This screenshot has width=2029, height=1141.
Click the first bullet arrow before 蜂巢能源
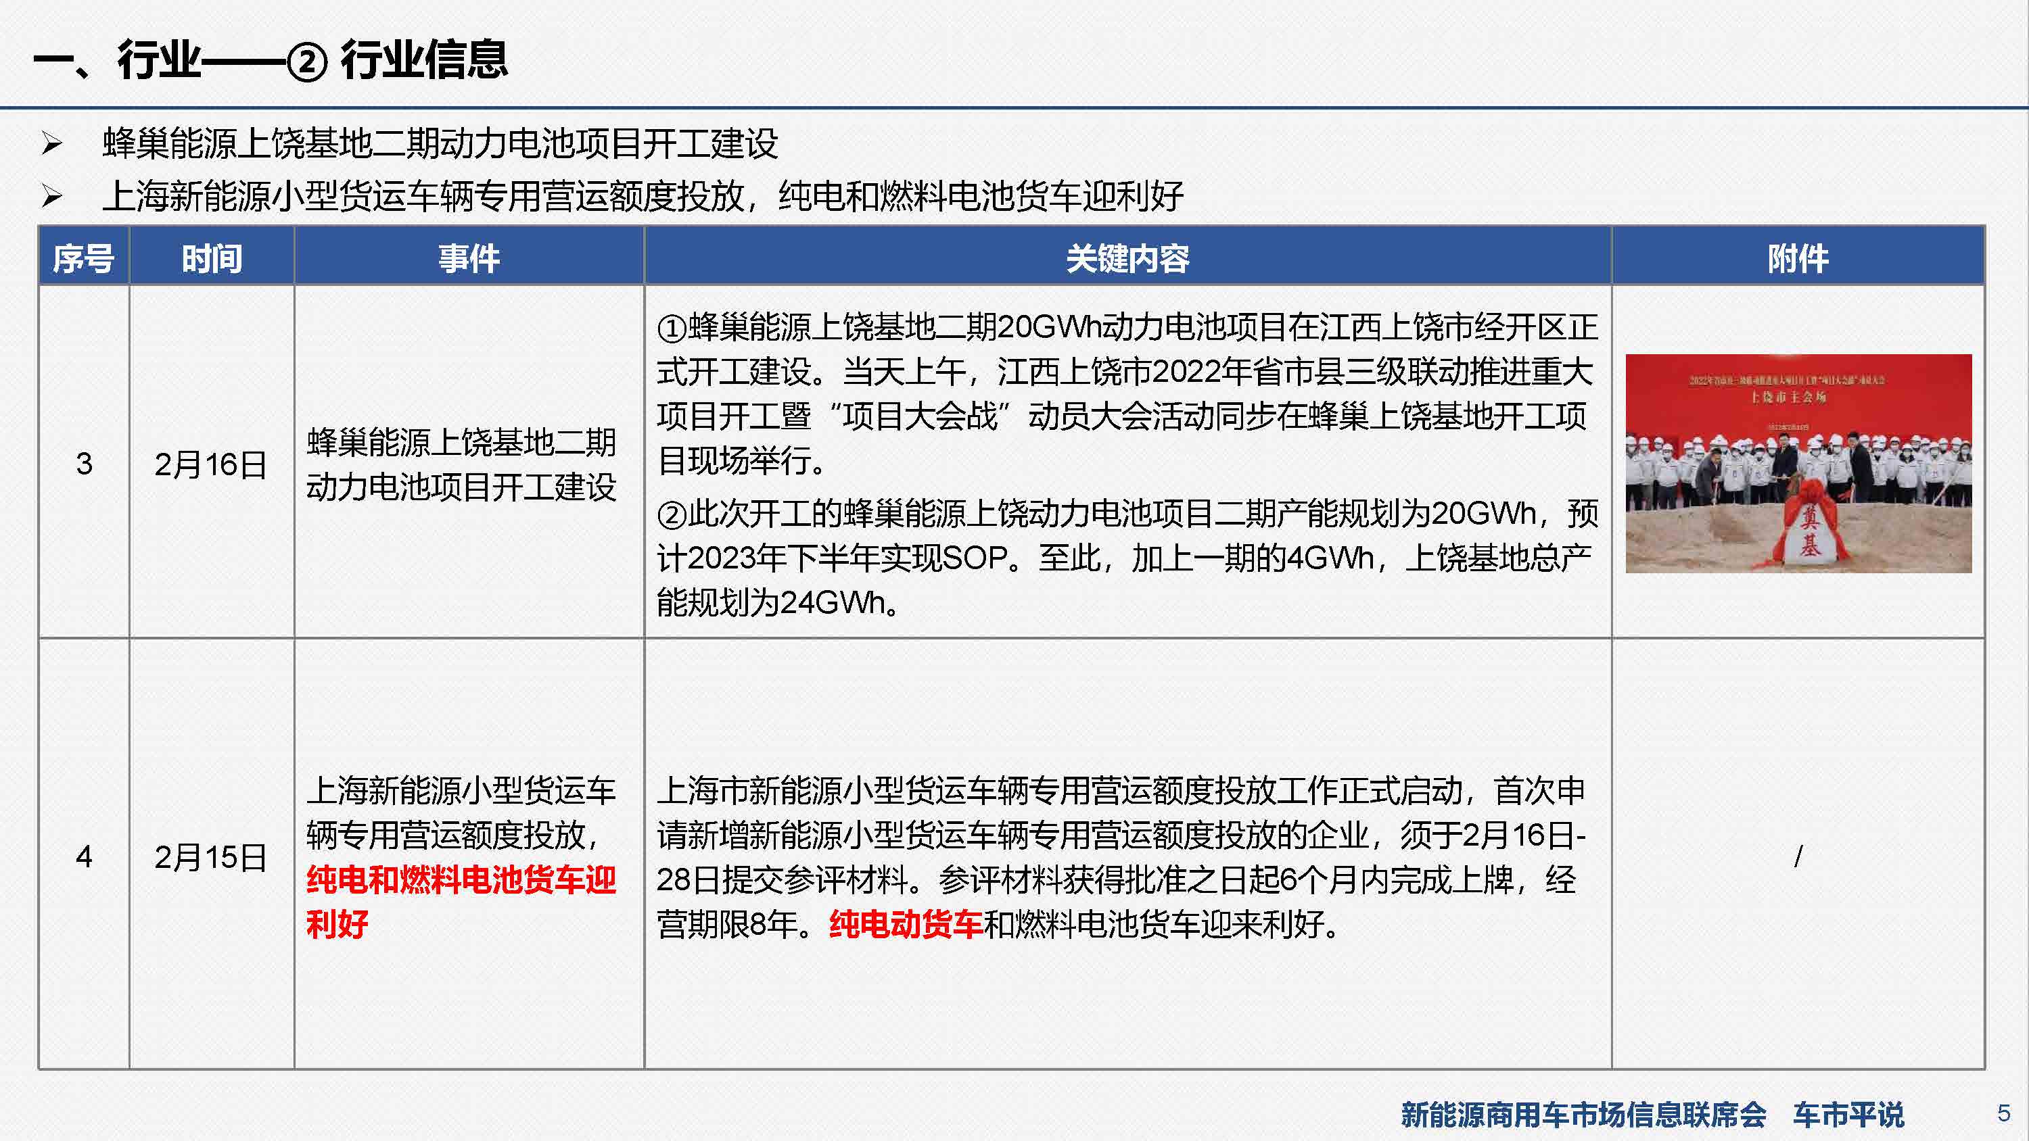(52, 143)
